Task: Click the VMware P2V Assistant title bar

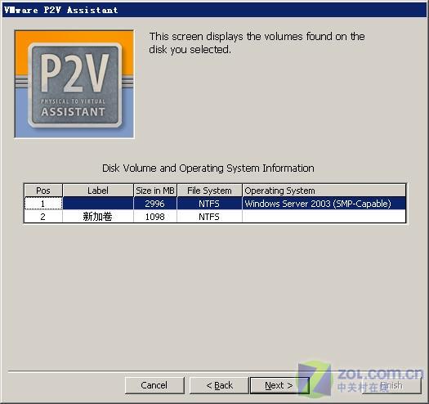Action: tap(214, 10)
